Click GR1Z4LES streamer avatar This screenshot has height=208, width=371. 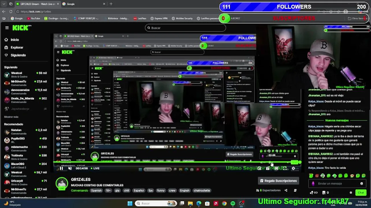[62, 184]
